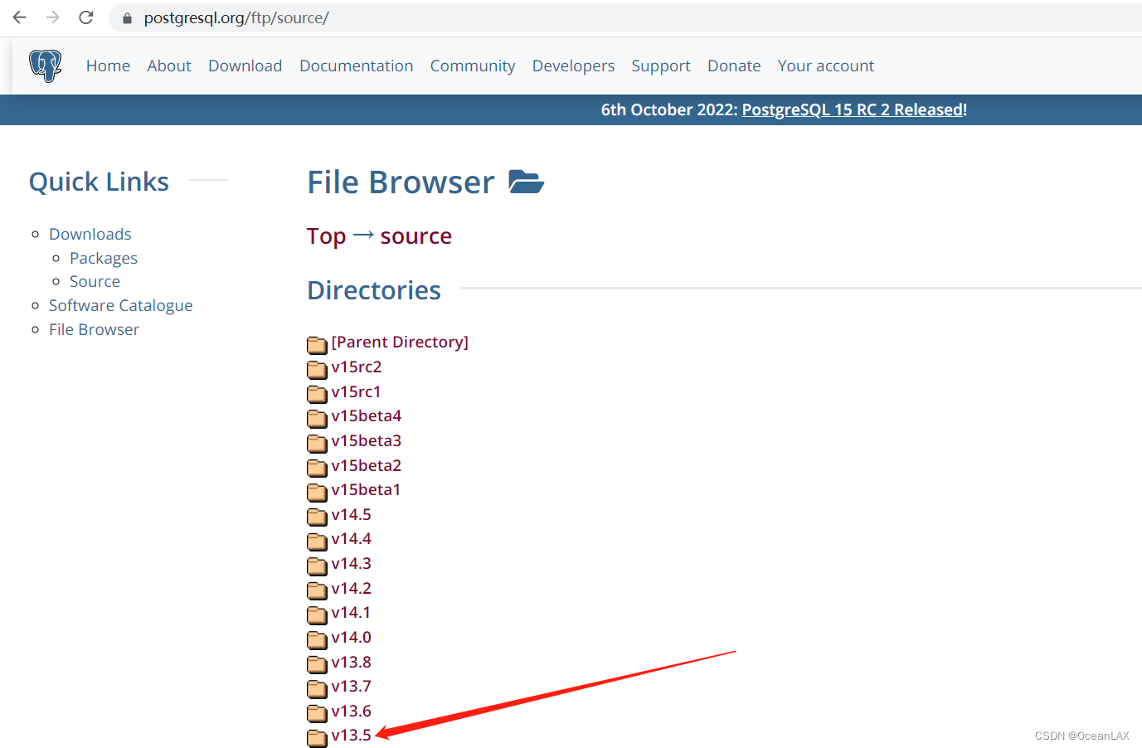This screenshot has width=1142, height=748.
Task: Open the v14.5 directory
Action: point(352,514)
